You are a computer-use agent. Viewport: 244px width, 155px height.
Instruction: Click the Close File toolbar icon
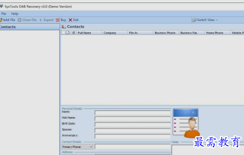coord(19,20)
